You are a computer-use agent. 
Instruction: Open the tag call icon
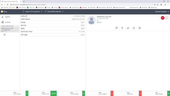(116, 28)
